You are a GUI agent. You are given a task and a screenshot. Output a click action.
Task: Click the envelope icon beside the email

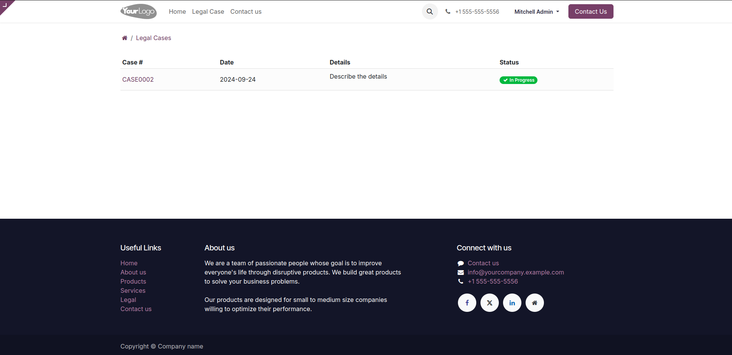point(461,273)
